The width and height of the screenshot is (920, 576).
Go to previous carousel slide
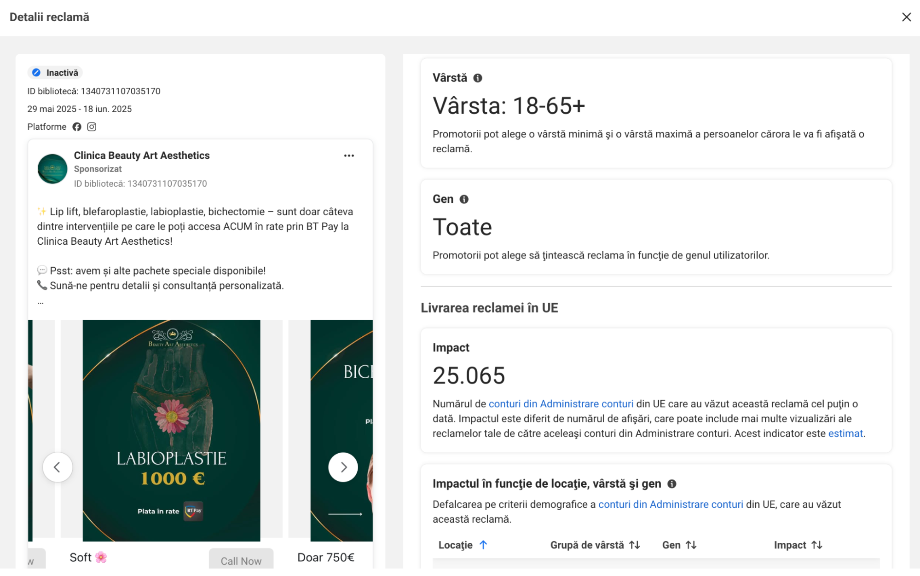pos(58,467)
